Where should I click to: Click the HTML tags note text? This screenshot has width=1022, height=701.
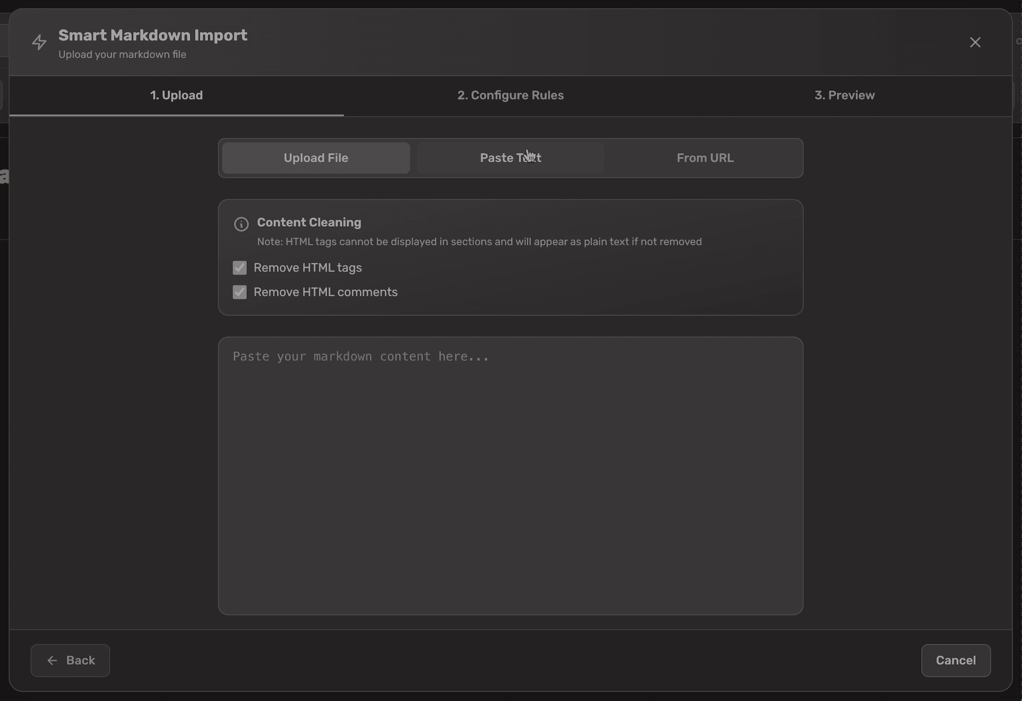click(x=479, y=242)
